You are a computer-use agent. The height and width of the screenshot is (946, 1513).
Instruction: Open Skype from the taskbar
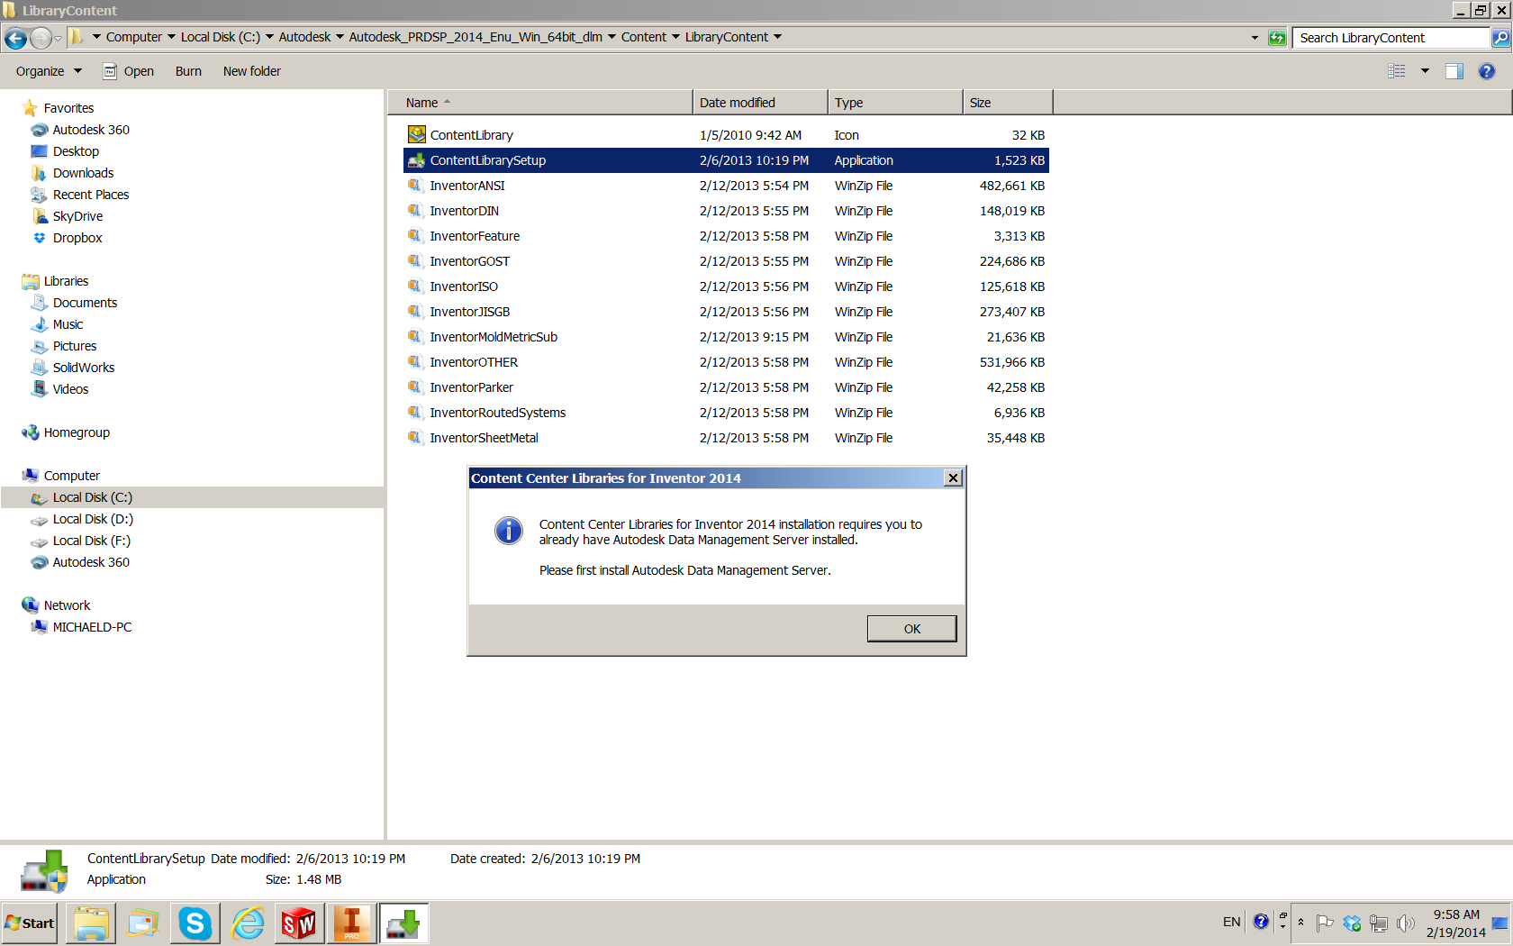tap(195, 923)
